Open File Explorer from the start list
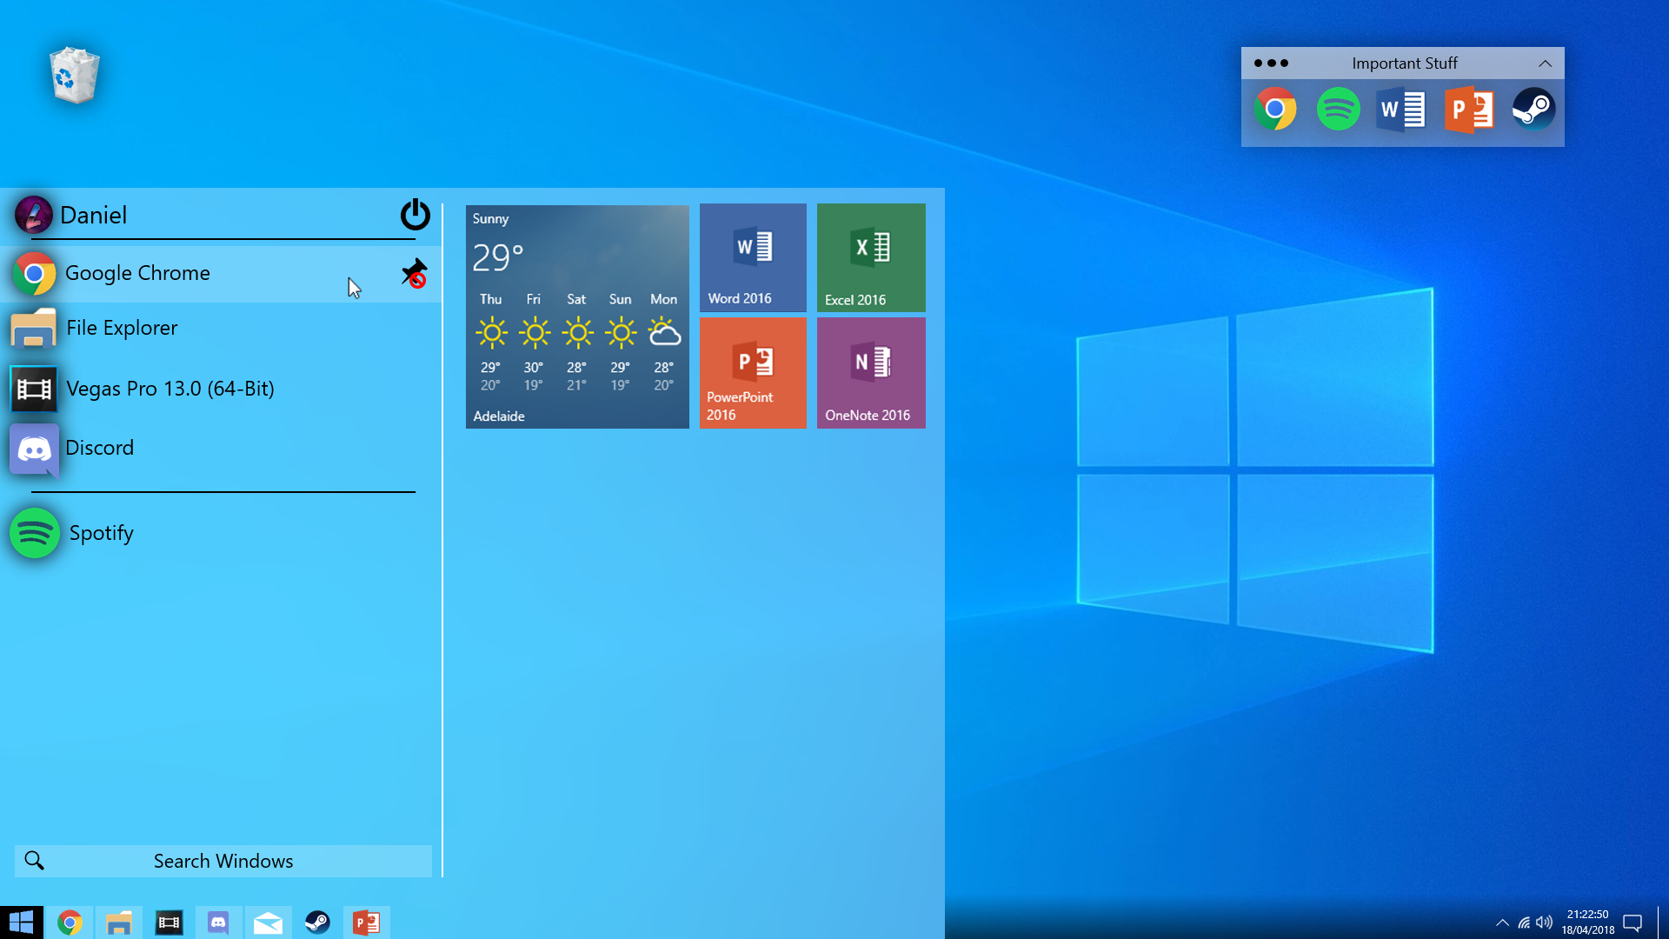Image resolution: width=1669 pixels, height=939 pixels. (122, 328)
